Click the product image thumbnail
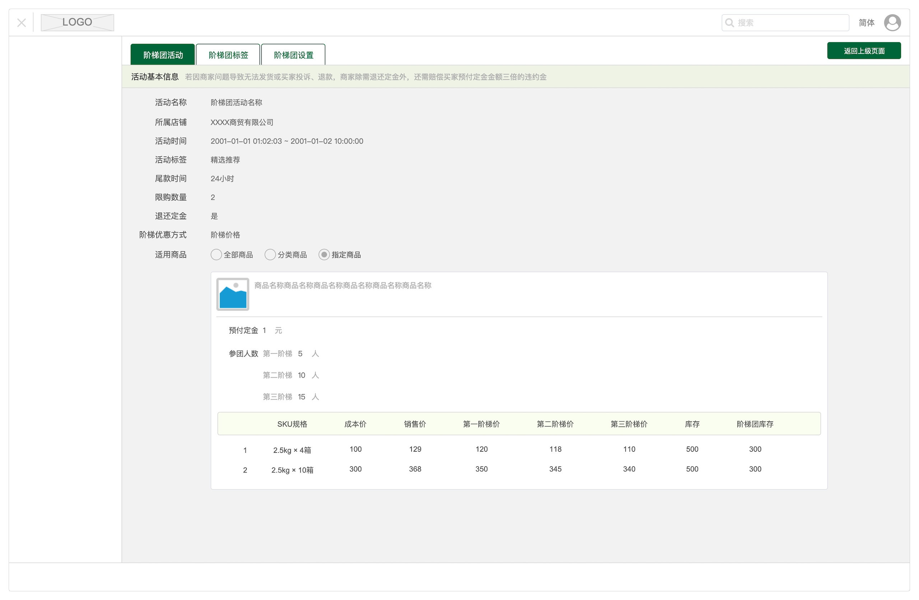 click(233, 294)
